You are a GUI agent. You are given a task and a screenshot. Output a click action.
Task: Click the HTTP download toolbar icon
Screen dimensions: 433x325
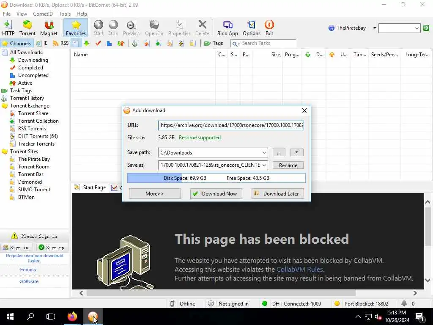pyautogui.click(x=8, y=28)
